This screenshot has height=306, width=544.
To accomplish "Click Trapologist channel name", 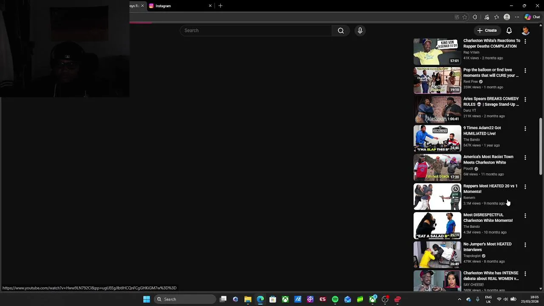I will (x=472, y=256).
